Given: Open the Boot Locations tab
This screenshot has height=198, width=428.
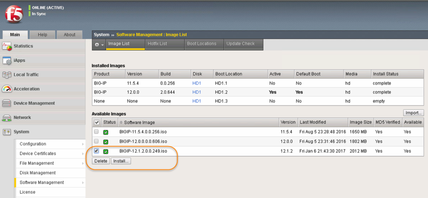Looking at the screenshot, I should click(x=204, y=44).
